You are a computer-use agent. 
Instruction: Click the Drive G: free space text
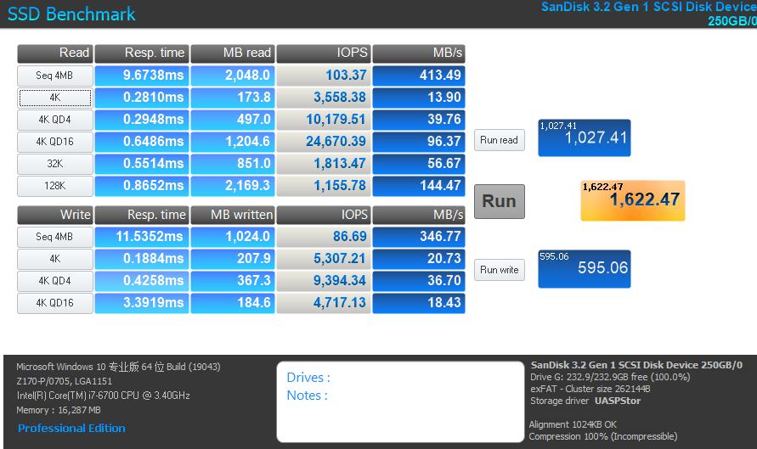pos(610,378)
